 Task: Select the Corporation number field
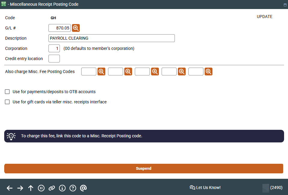tap(54, 48)
